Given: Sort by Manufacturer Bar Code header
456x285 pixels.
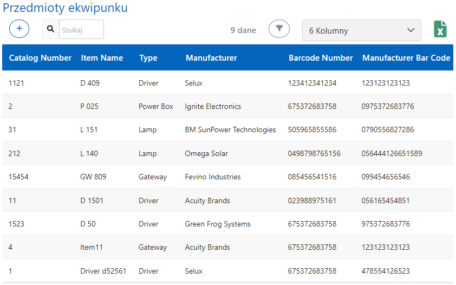Looking at the screenshot, I should (x=406, y=58).
